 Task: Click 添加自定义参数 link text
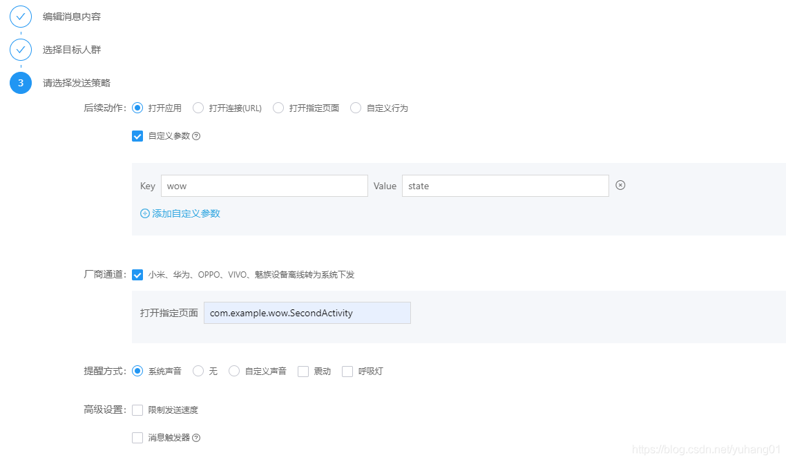(x=186, y=213)
